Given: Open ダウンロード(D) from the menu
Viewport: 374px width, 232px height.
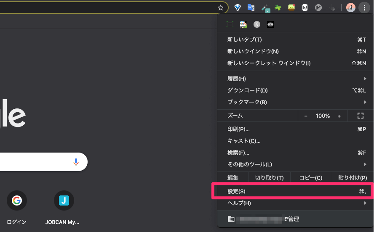Looking at the screenshot, I should (x=295, y=90).
